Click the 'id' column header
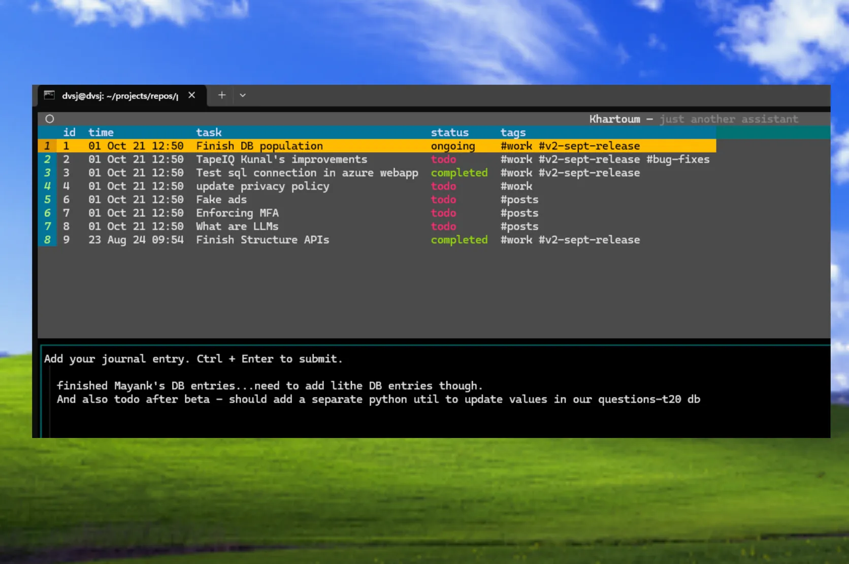The width and height of the screenshot is (849, 564). click(x=69, y=132)
